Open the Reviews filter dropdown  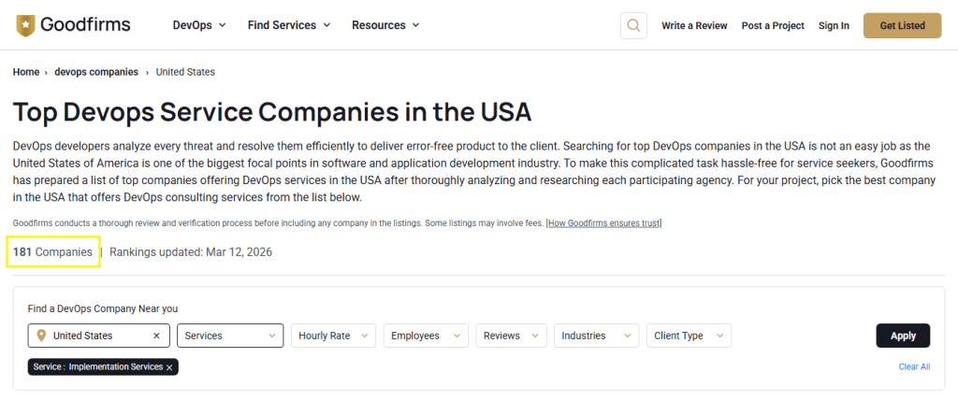511,336
